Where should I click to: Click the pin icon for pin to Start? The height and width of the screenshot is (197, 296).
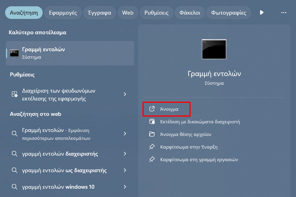click(x=152, y=147)
